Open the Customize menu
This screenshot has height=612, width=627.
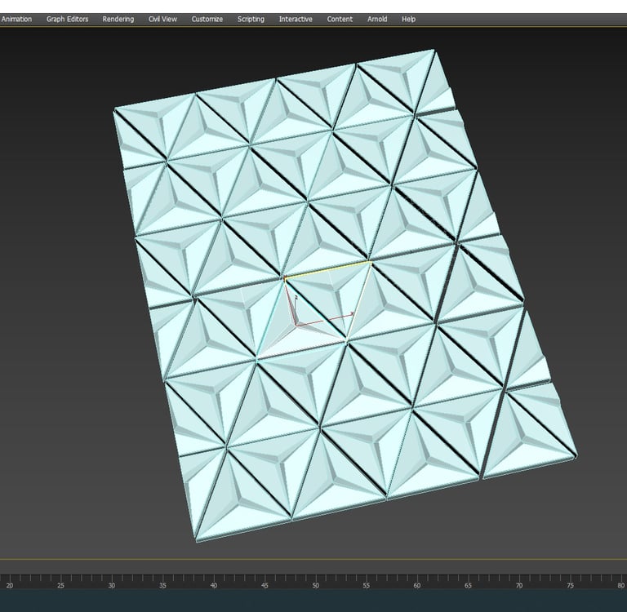click(x=207, y=19)
